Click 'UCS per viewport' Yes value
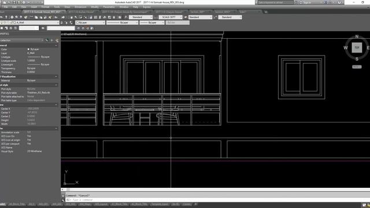370x208 pixels. 29,144
